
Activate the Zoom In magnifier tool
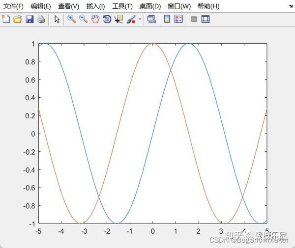(72, 19)
